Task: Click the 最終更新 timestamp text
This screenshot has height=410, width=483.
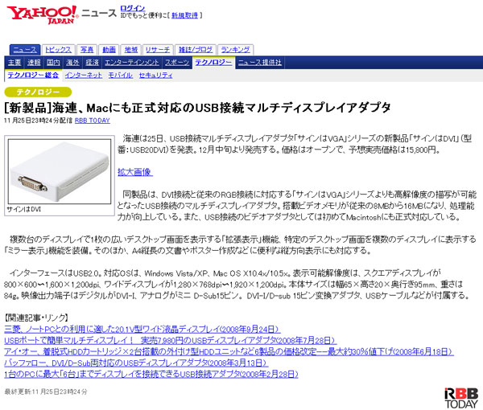Action: 46,392
